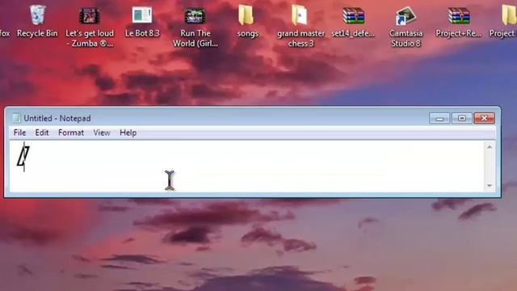Open the View menu in Notepad
The image size is (517, 291).
point(102,133)
